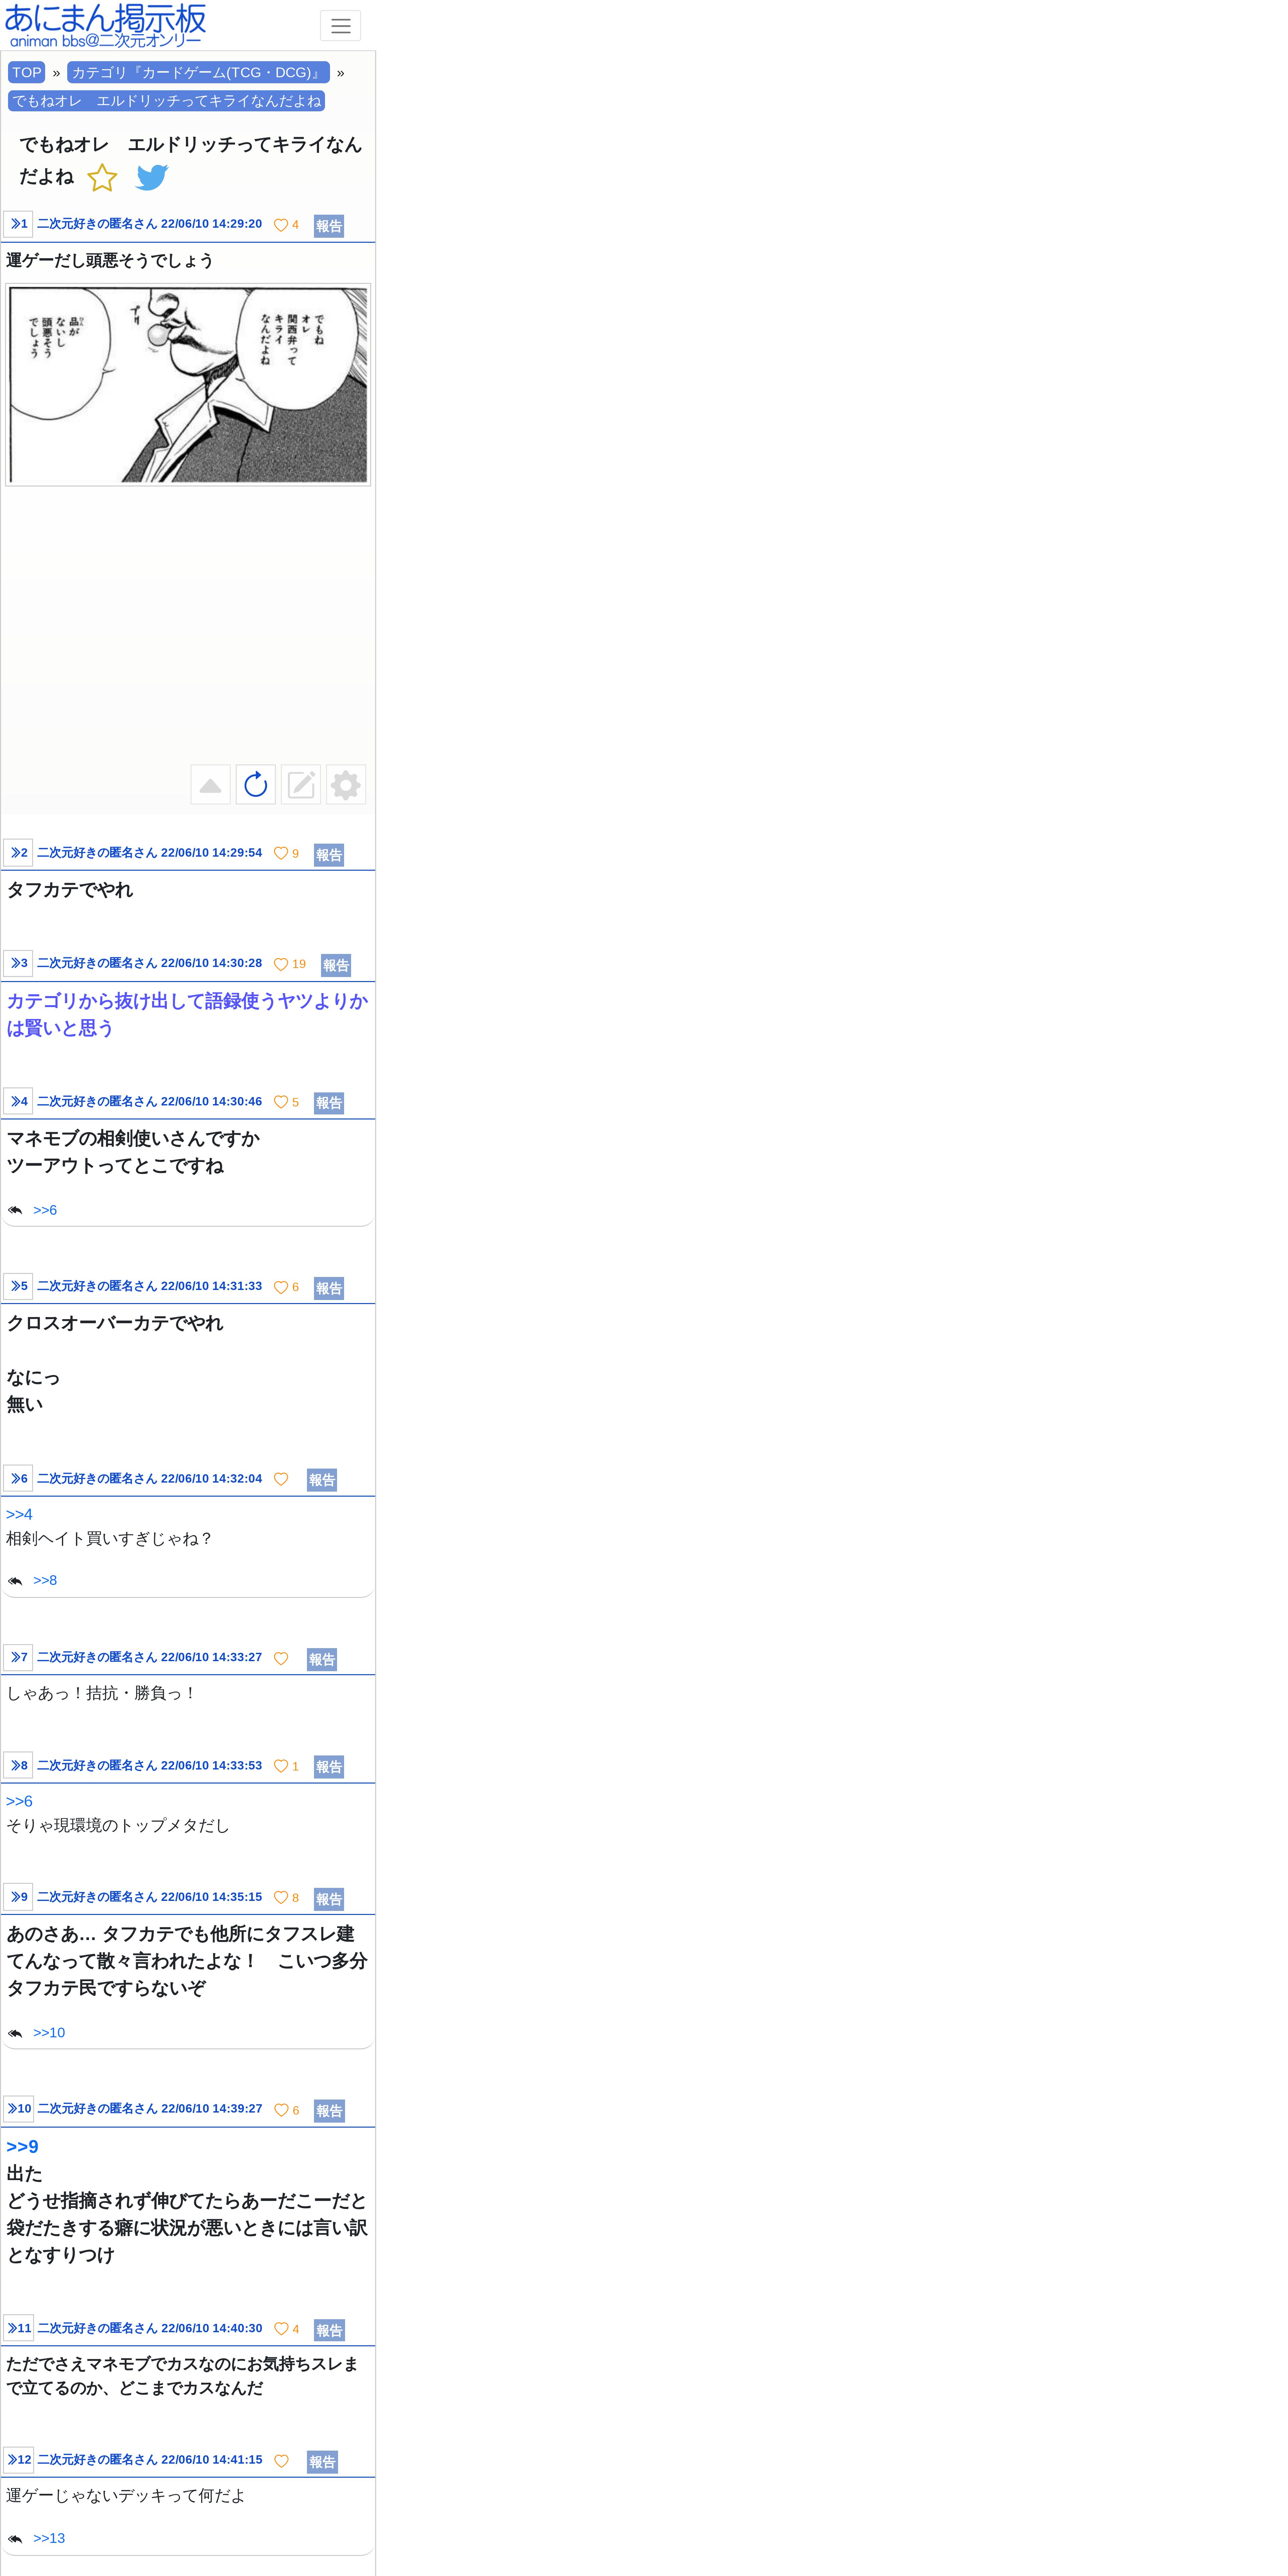Open settings with the gear icon
Viewport: 1288px width, 2576px height.
click(346, 785)
